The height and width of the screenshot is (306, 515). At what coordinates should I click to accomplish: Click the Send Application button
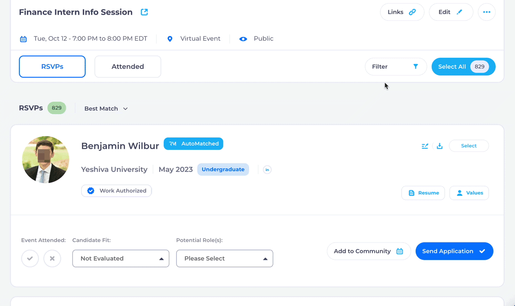pos(454,251)
